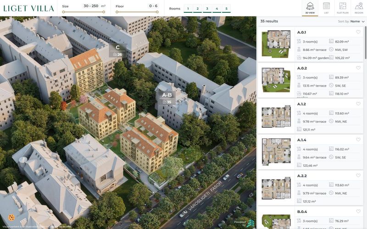The height and width of the screenshot is (229, 367).
Task: Click the rooms icon in A.0.2 card
Action: coord(299,77)
